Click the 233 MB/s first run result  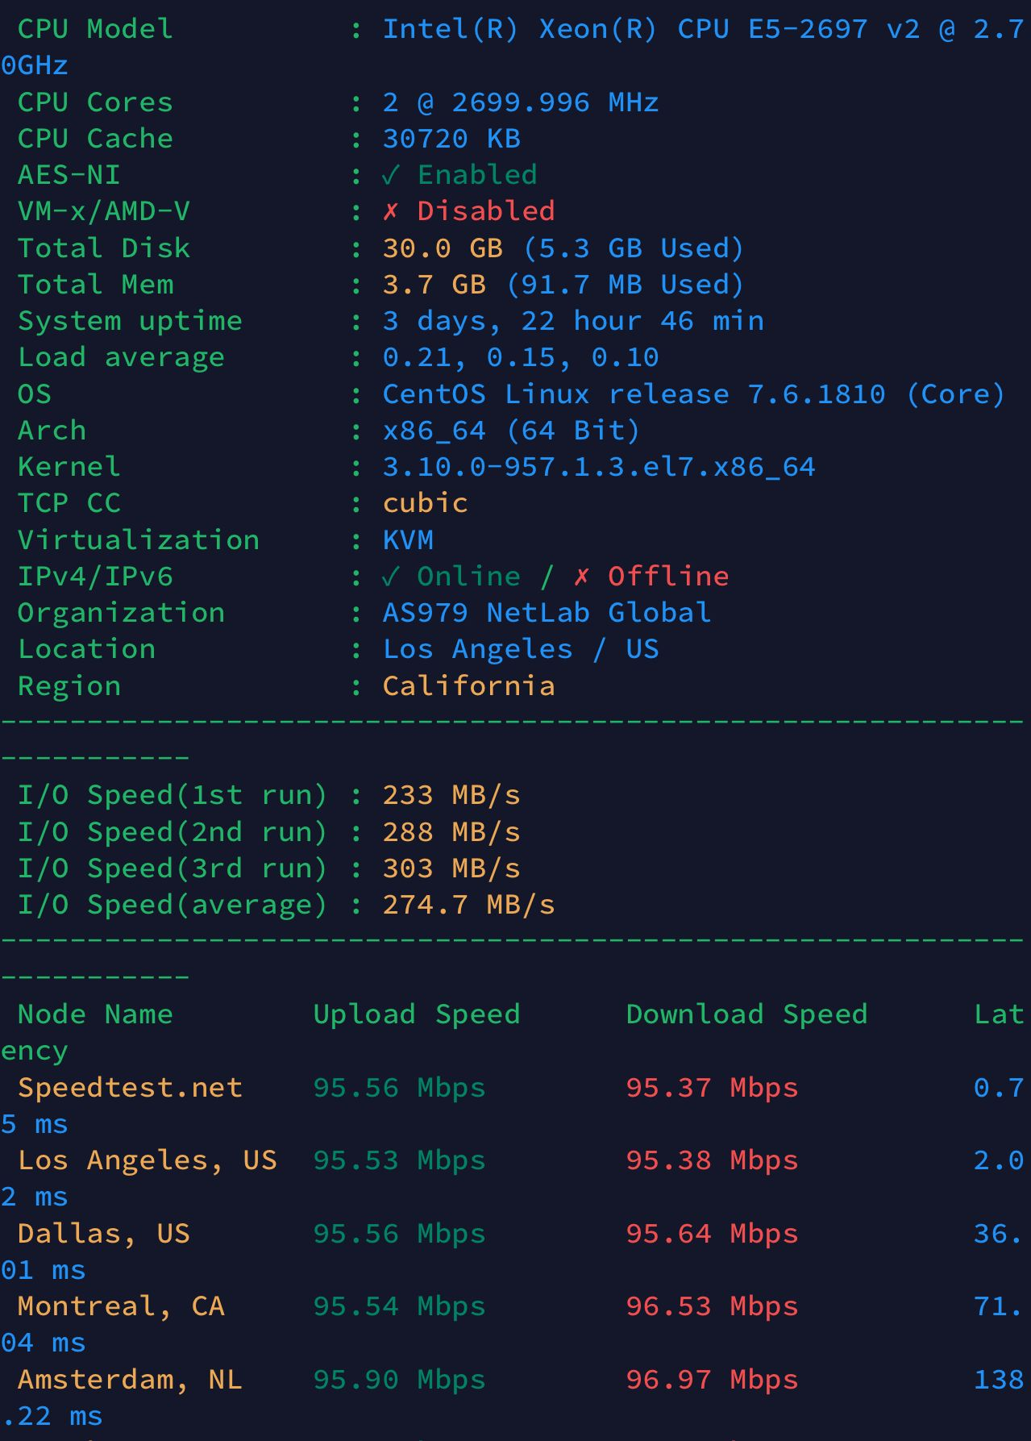click(451, 795)
